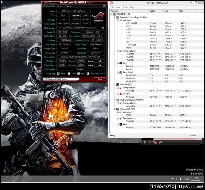The width and height of the screenshot is (205, 190).
Task: Collapse the Powers node
Action: coord(118,94)
